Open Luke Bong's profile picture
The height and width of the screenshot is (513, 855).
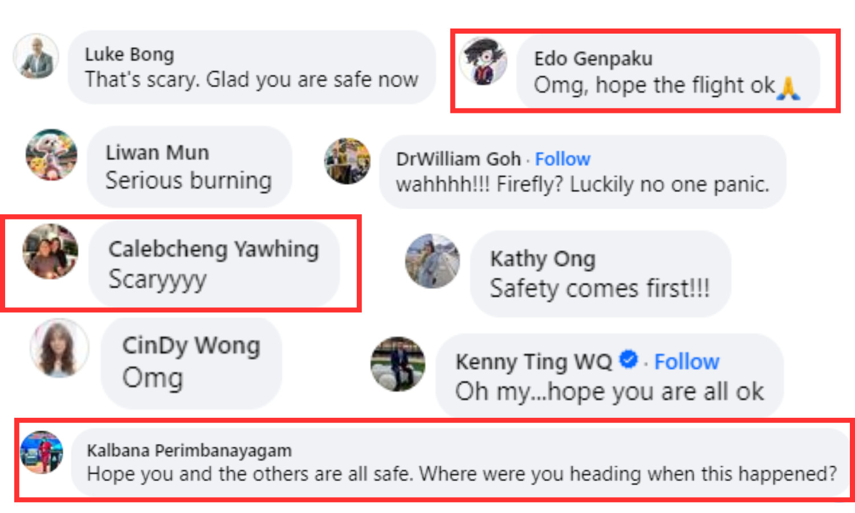pos(36,56)
